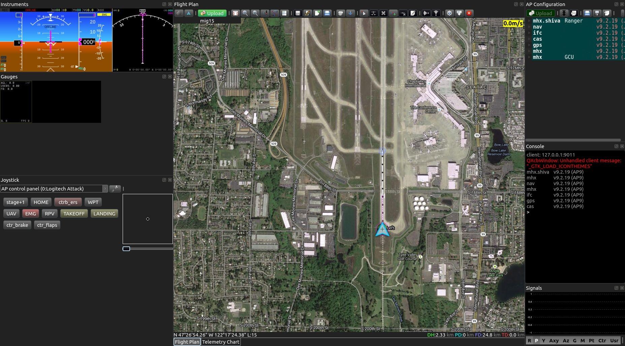The image size is (625, 346).
Task: Click the blue aircraft marker on the map
Action: pyautogui.click(x=382, y=230)
